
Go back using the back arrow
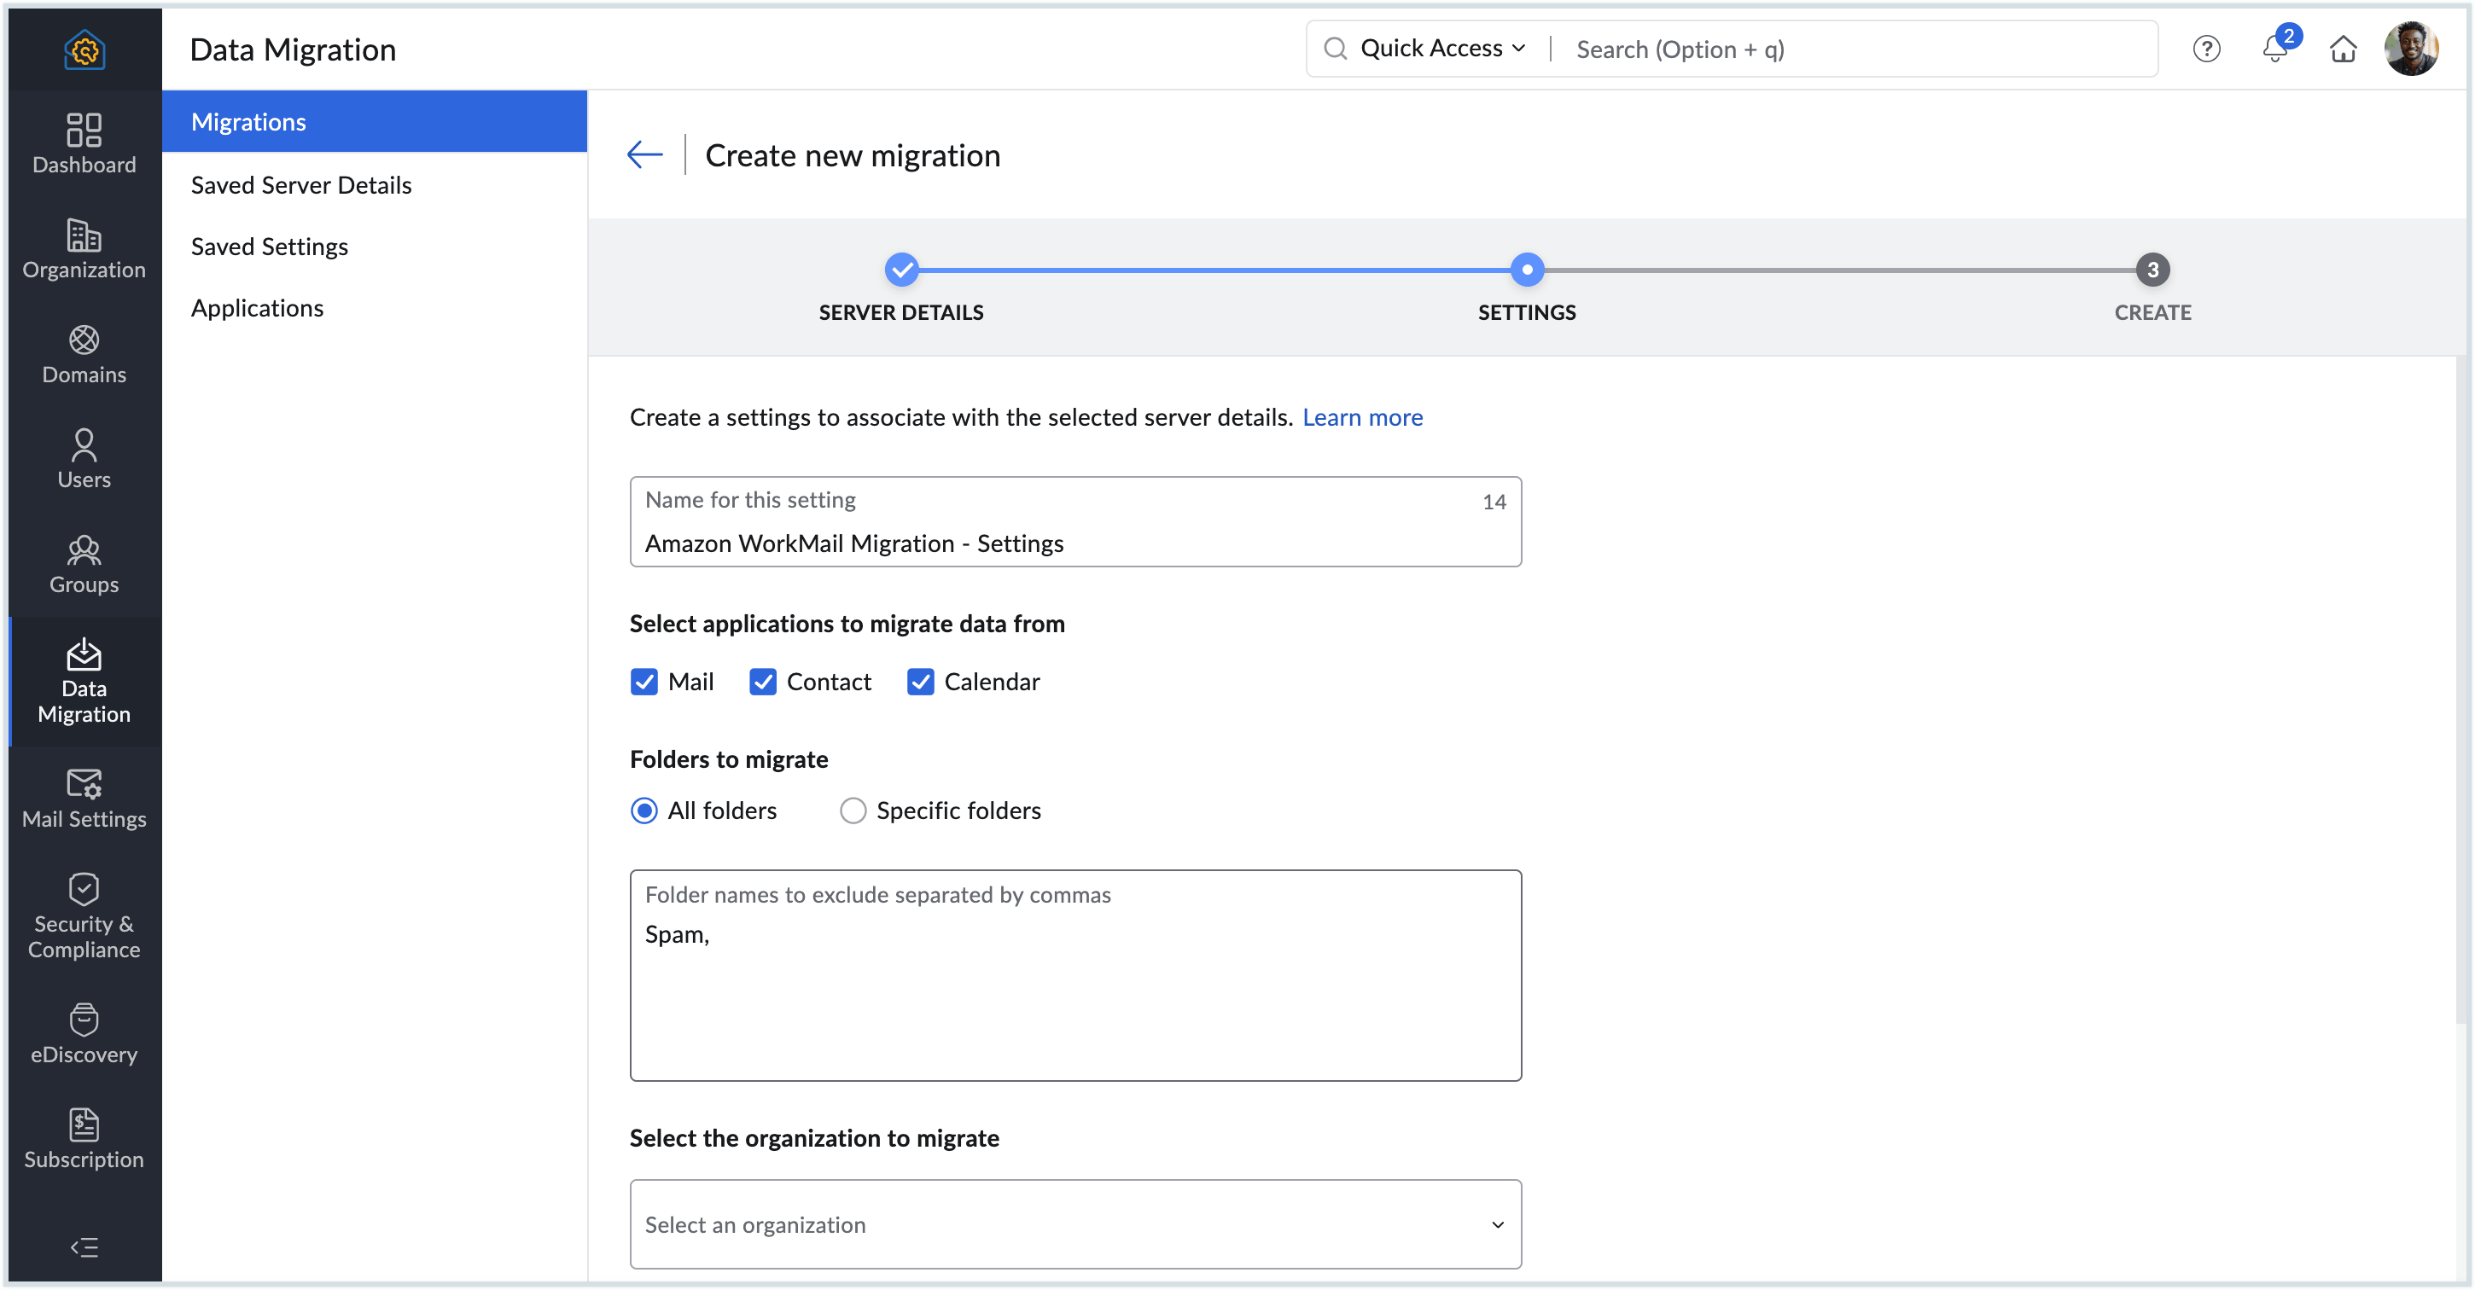(643, 154)
